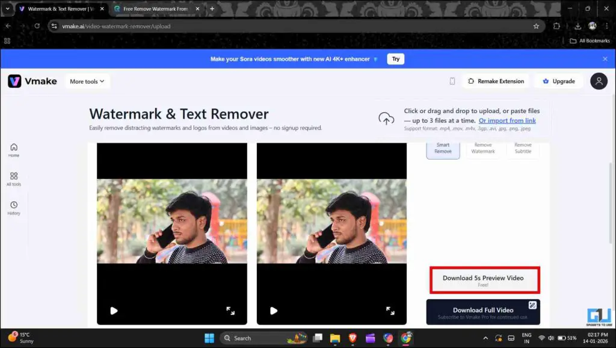
Task: Click the mobile device icon near Remake Extension
Action: point(452,81)
